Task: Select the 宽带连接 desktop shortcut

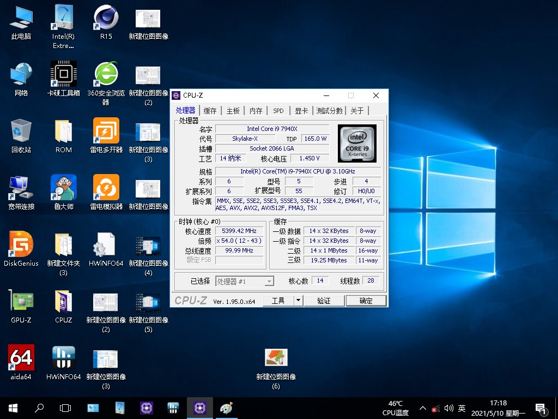Action: (x=21, y=193)
